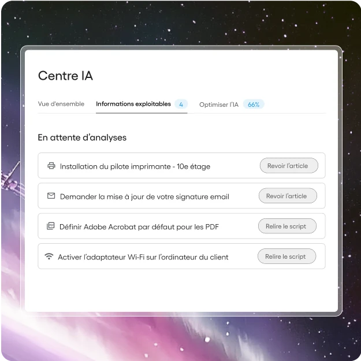The image size is (361, 361).
Task: Click the Wi-Fi icon beside Activer l'adaptateur
Action: (49, 256)
